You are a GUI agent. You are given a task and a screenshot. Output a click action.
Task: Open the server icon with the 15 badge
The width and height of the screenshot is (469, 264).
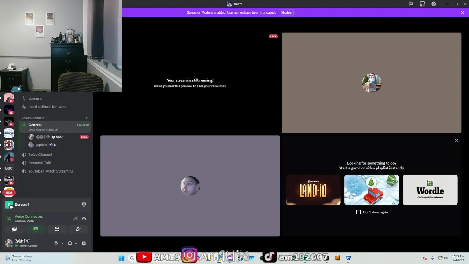tap(9, 98)
